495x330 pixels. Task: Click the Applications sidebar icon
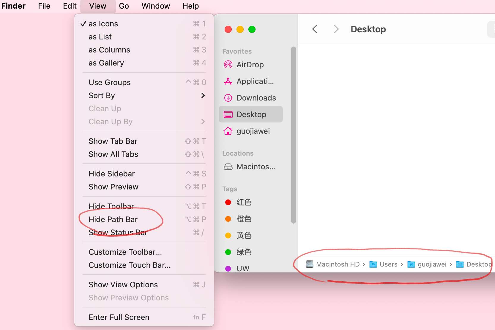[x=228, y=81]
